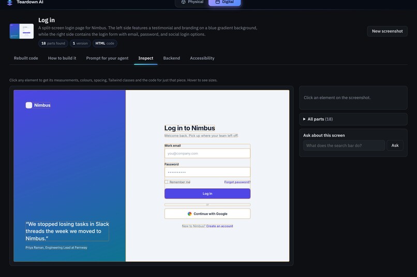
Task: Open the How to build it tab
Action: tap(62, 58)
